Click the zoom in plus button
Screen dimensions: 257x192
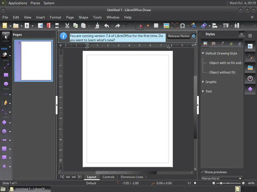pos(243,183)
